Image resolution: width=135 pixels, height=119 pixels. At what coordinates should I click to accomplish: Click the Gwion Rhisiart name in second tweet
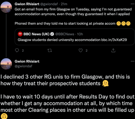pos(27,61)
